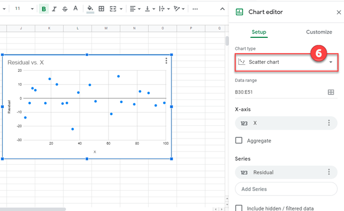Select the Residual vertical axis label
The height and width of the screenshot is (211, 344).
[x=9, y=107]
